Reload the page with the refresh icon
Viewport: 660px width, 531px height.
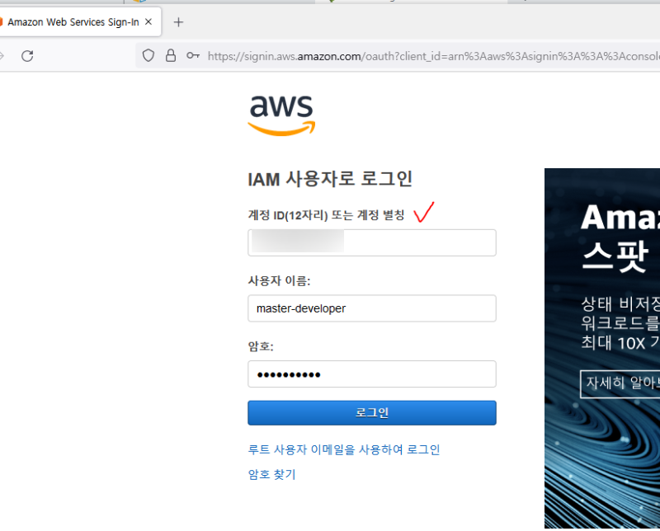(x=27, y=56)
